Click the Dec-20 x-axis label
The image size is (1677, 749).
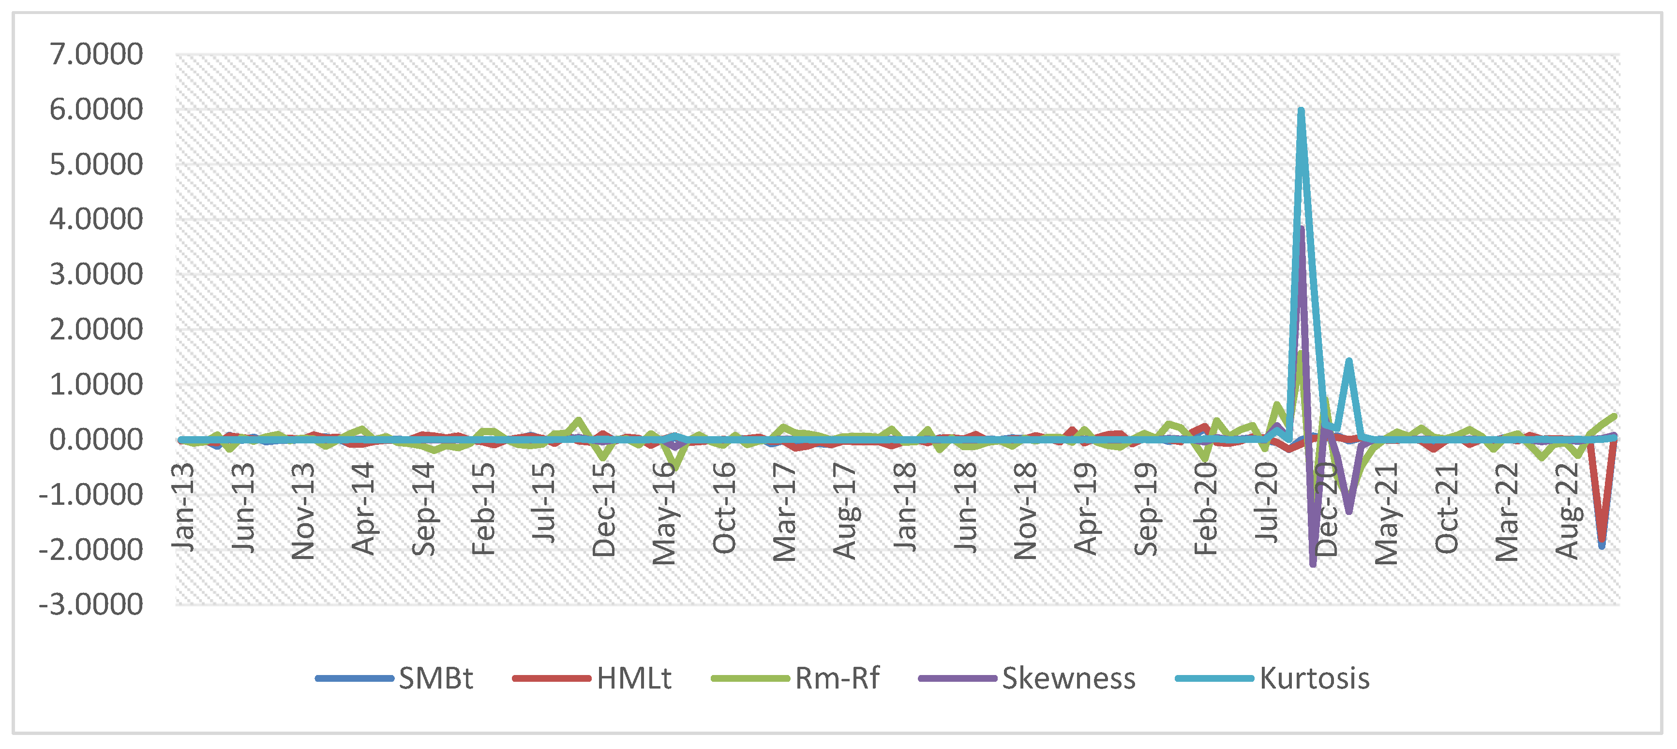[1326, 510]
